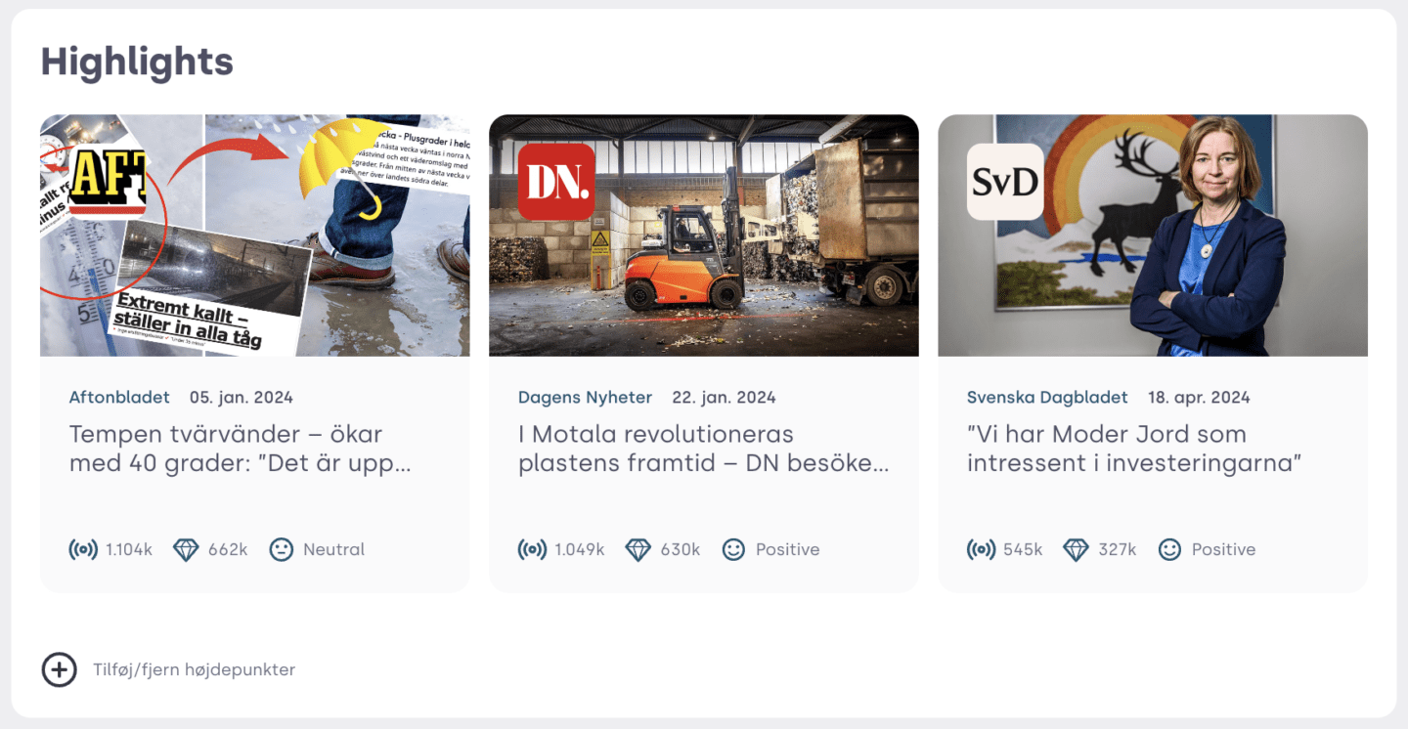Click the smiley icon on Svenska Dagbladet card

(1169, 549)
